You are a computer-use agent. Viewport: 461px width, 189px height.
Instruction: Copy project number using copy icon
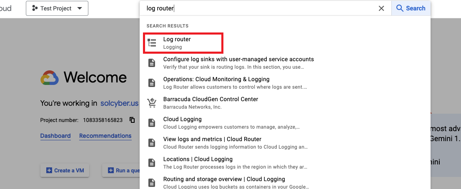[x=132, y=120]
